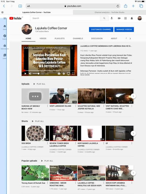Open the PLAYLISTS channel tab
The image size is (146, 194).
point(60,38)
